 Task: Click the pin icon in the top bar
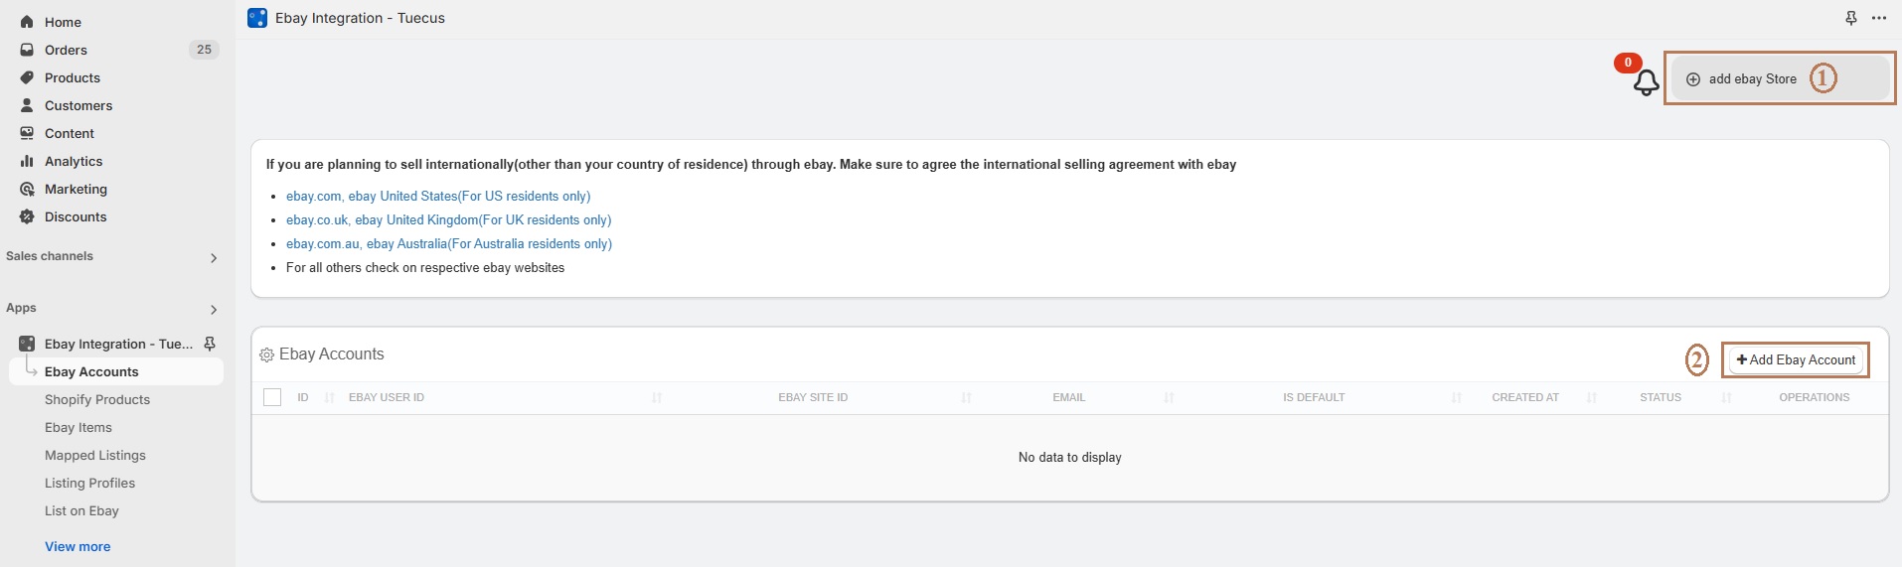(x=1850, y=18)
